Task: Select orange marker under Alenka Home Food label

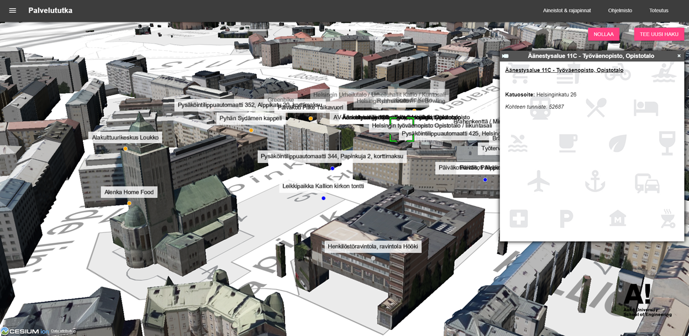Action: 129,203
